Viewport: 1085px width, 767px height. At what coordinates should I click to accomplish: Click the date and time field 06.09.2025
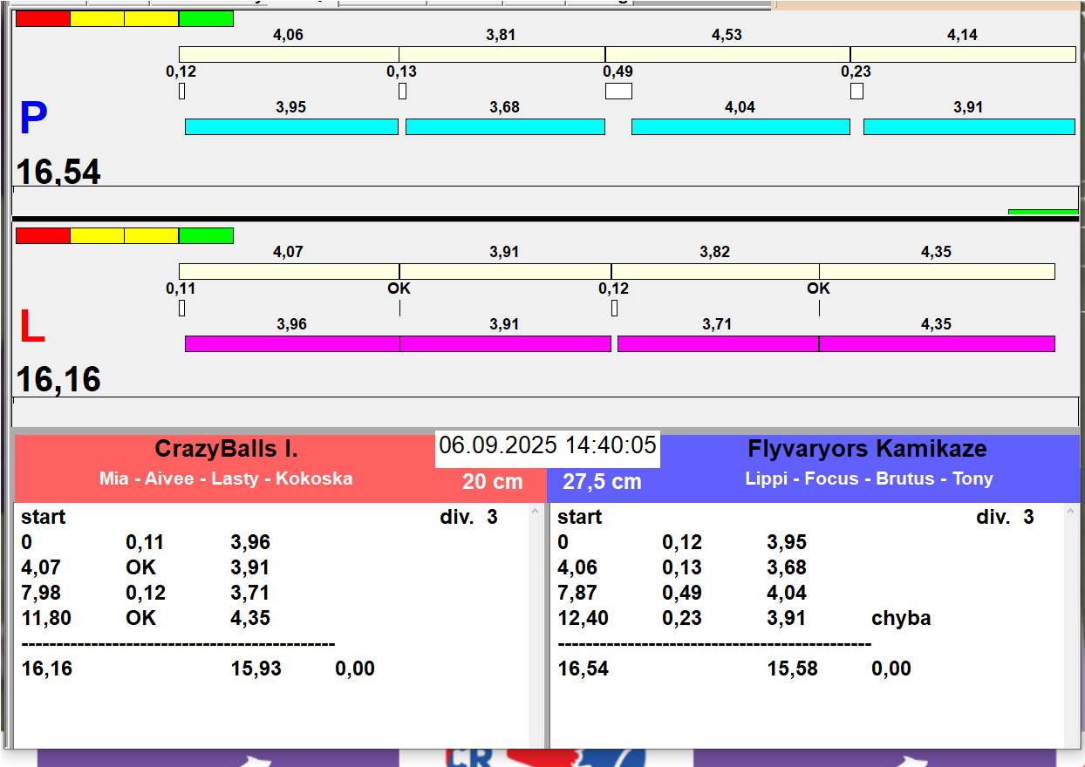(548, 445)
